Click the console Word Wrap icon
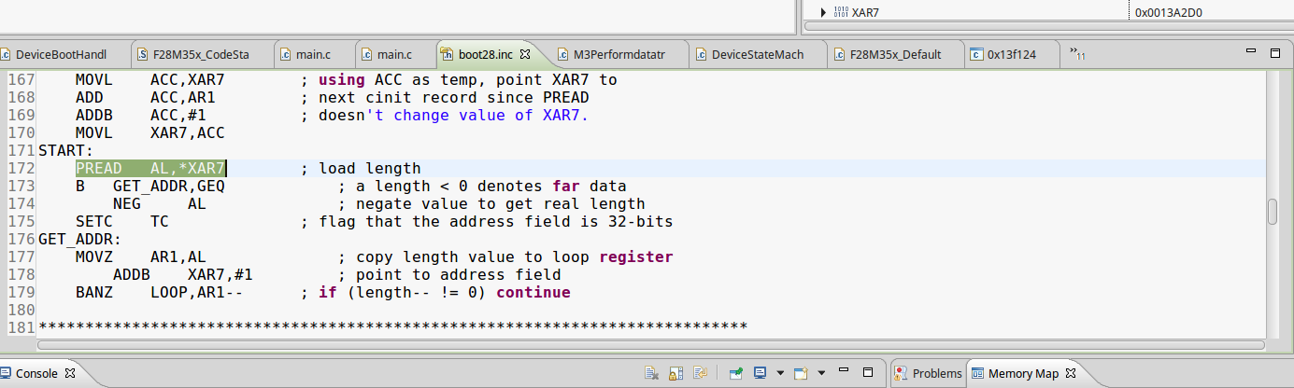Viewport: 1294px width, 388px height. click(x=699, y=373)
